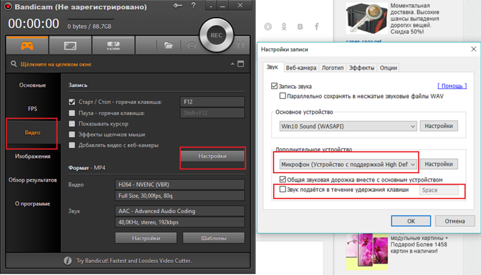Viewport: 481px width, 275px height.
Task: Select the HDMI device recording mode
Action: 113,46
